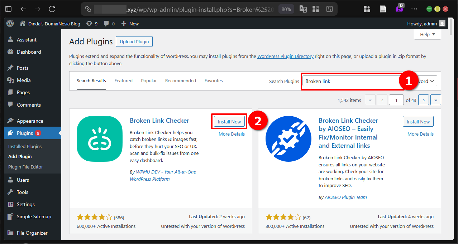Open the WordPress Plugin Directory link
Screen dimensions: 458x244
(x=285, y=56)
